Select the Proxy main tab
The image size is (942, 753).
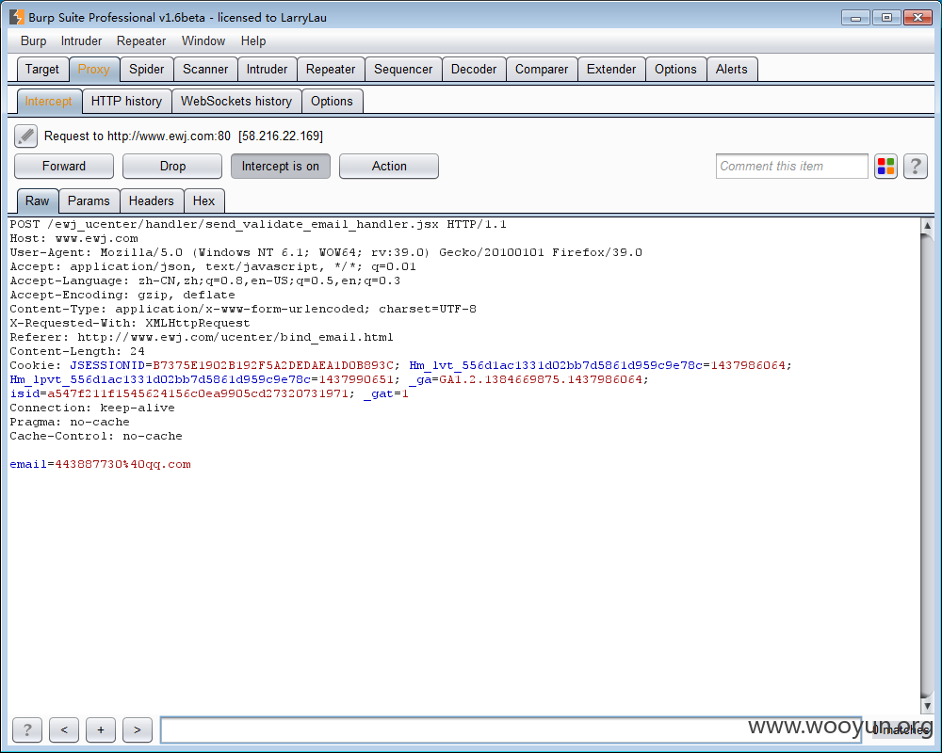coord(93,69)
